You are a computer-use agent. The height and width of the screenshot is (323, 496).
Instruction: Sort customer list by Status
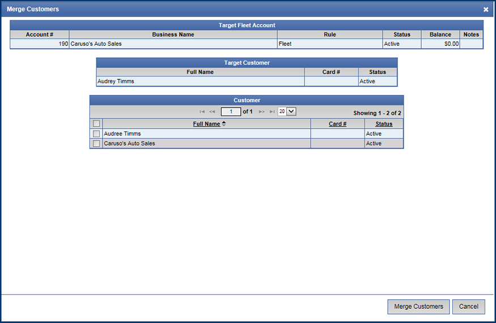coord(383,124)
